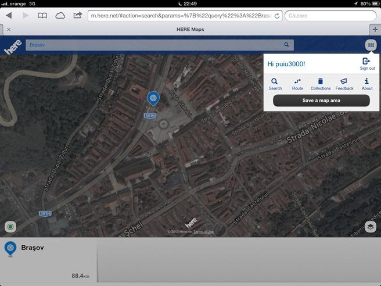Screen dimensions: 381x286
Task: Tap the blue map pin marker
Action: [x=153, y=99]
